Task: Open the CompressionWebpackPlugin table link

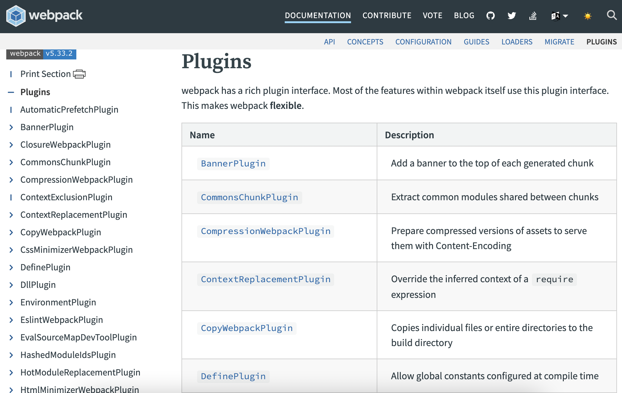Action: coord(265,231)
